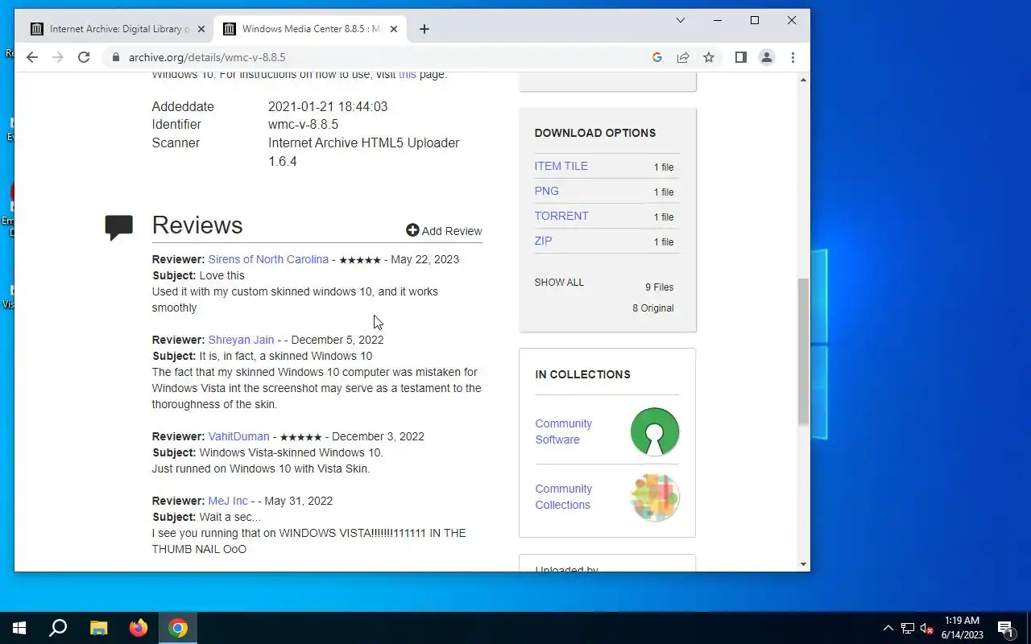This screenshot has width=1031, height=644.
Task: Click the '9 Files' count text
Action: click(659, 287)
